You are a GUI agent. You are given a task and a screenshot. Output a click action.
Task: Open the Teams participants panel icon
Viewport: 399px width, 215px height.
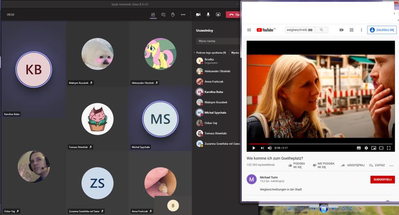[x=153, y=15]
